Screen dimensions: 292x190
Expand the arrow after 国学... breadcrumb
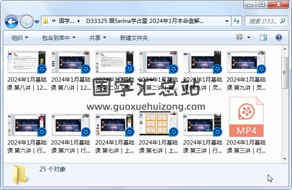click(79, 21)
